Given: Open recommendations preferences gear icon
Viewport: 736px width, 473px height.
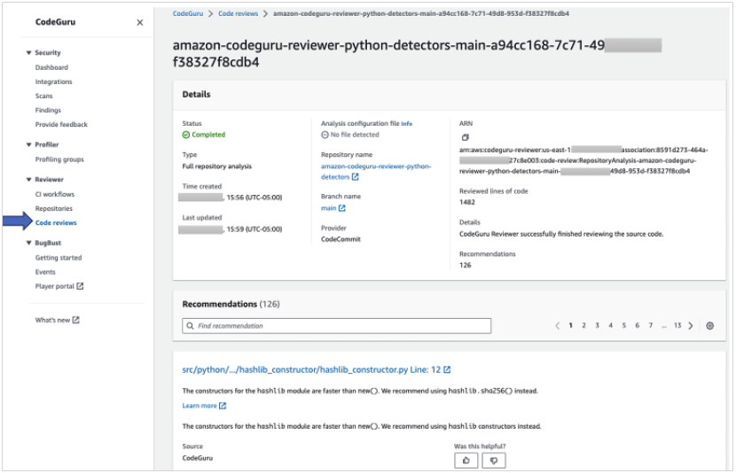Looking at the screenshot, I should 709,326.
